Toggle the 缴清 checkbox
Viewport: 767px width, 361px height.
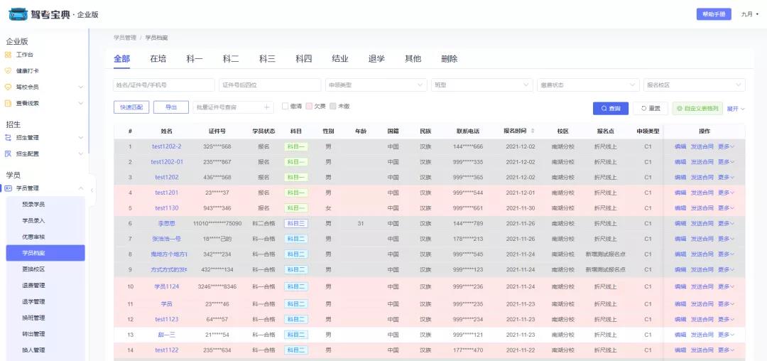tap(285, 106)
